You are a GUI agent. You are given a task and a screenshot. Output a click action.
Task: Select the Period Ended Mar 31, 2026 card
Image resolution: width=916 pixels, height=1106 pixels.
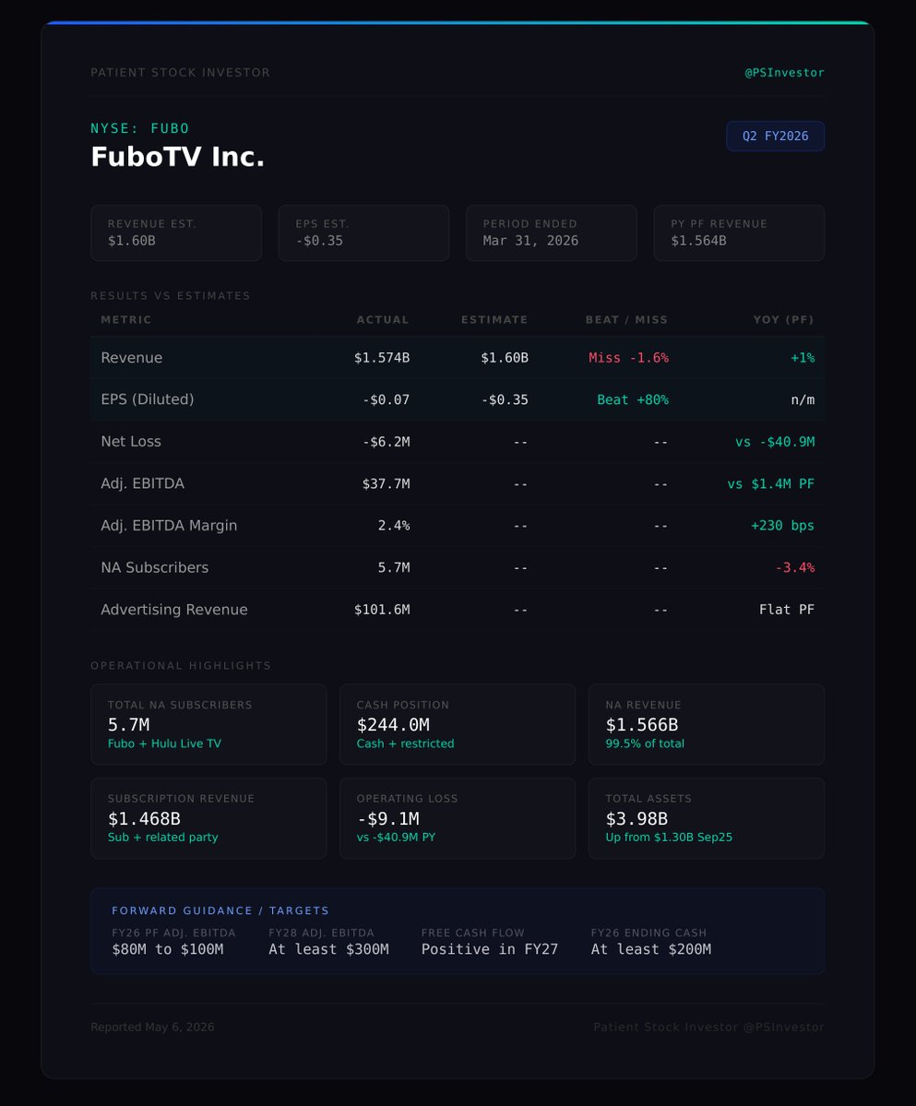(552, 232)
